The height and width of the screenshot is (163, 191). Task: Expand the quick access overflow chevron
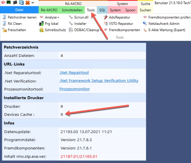pos(33,3)
